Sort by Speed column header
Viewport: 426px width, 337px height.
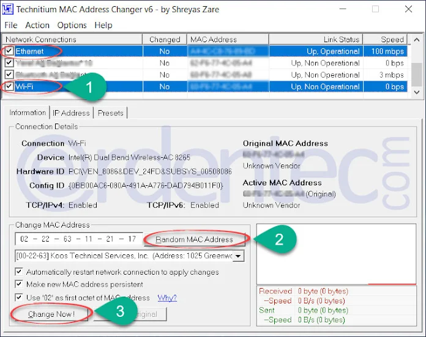tap(385, 40)
